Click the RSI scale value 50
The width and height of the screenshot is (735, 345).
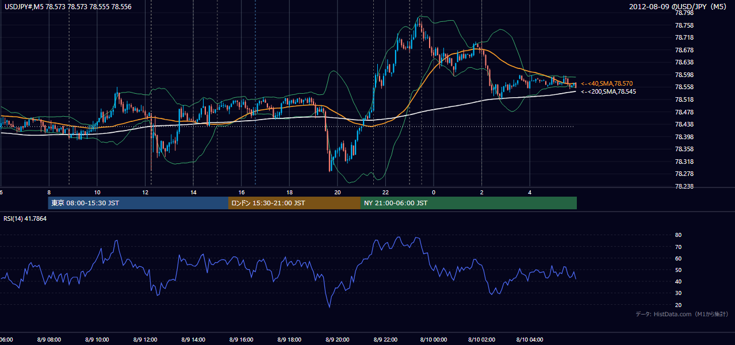pyautogui.click(x=678, y=270)
